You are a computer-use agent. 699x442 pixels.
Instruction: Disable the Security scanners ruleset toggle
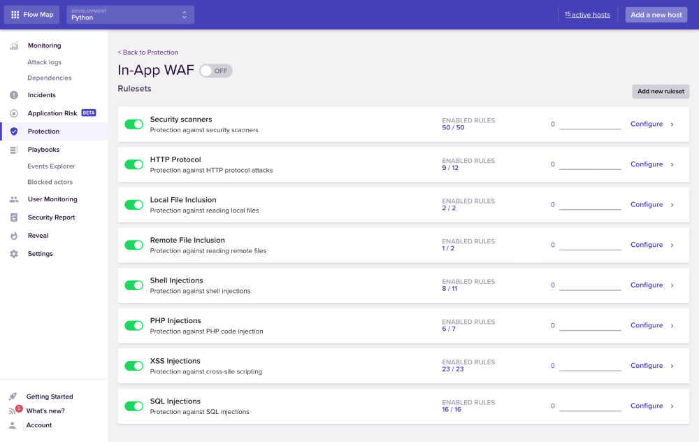(134, 124)
